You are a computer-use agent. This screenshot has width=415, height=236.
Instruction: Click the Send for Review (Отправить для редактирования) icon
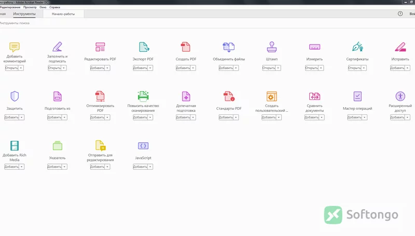point(100,145)
